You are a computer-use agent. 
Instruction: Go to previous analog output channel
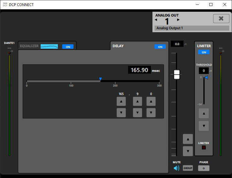click(156, 20)
